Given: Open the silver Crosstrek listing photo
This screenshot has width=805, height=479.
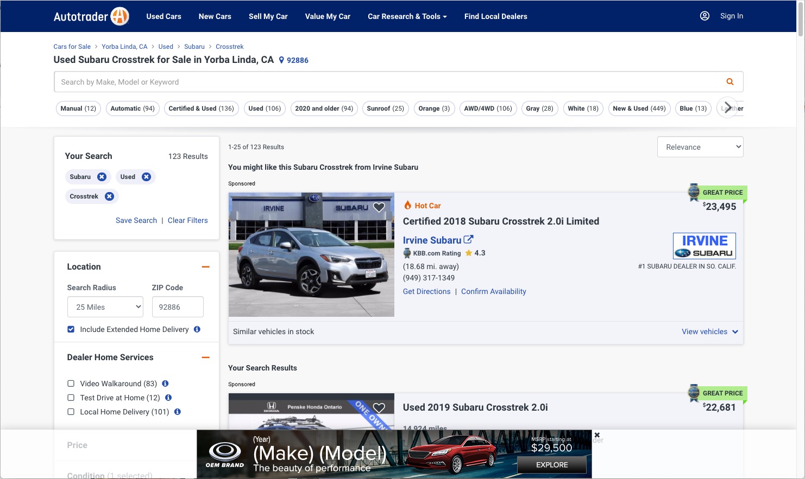Looking at the screenshot, I should (311, 254).
